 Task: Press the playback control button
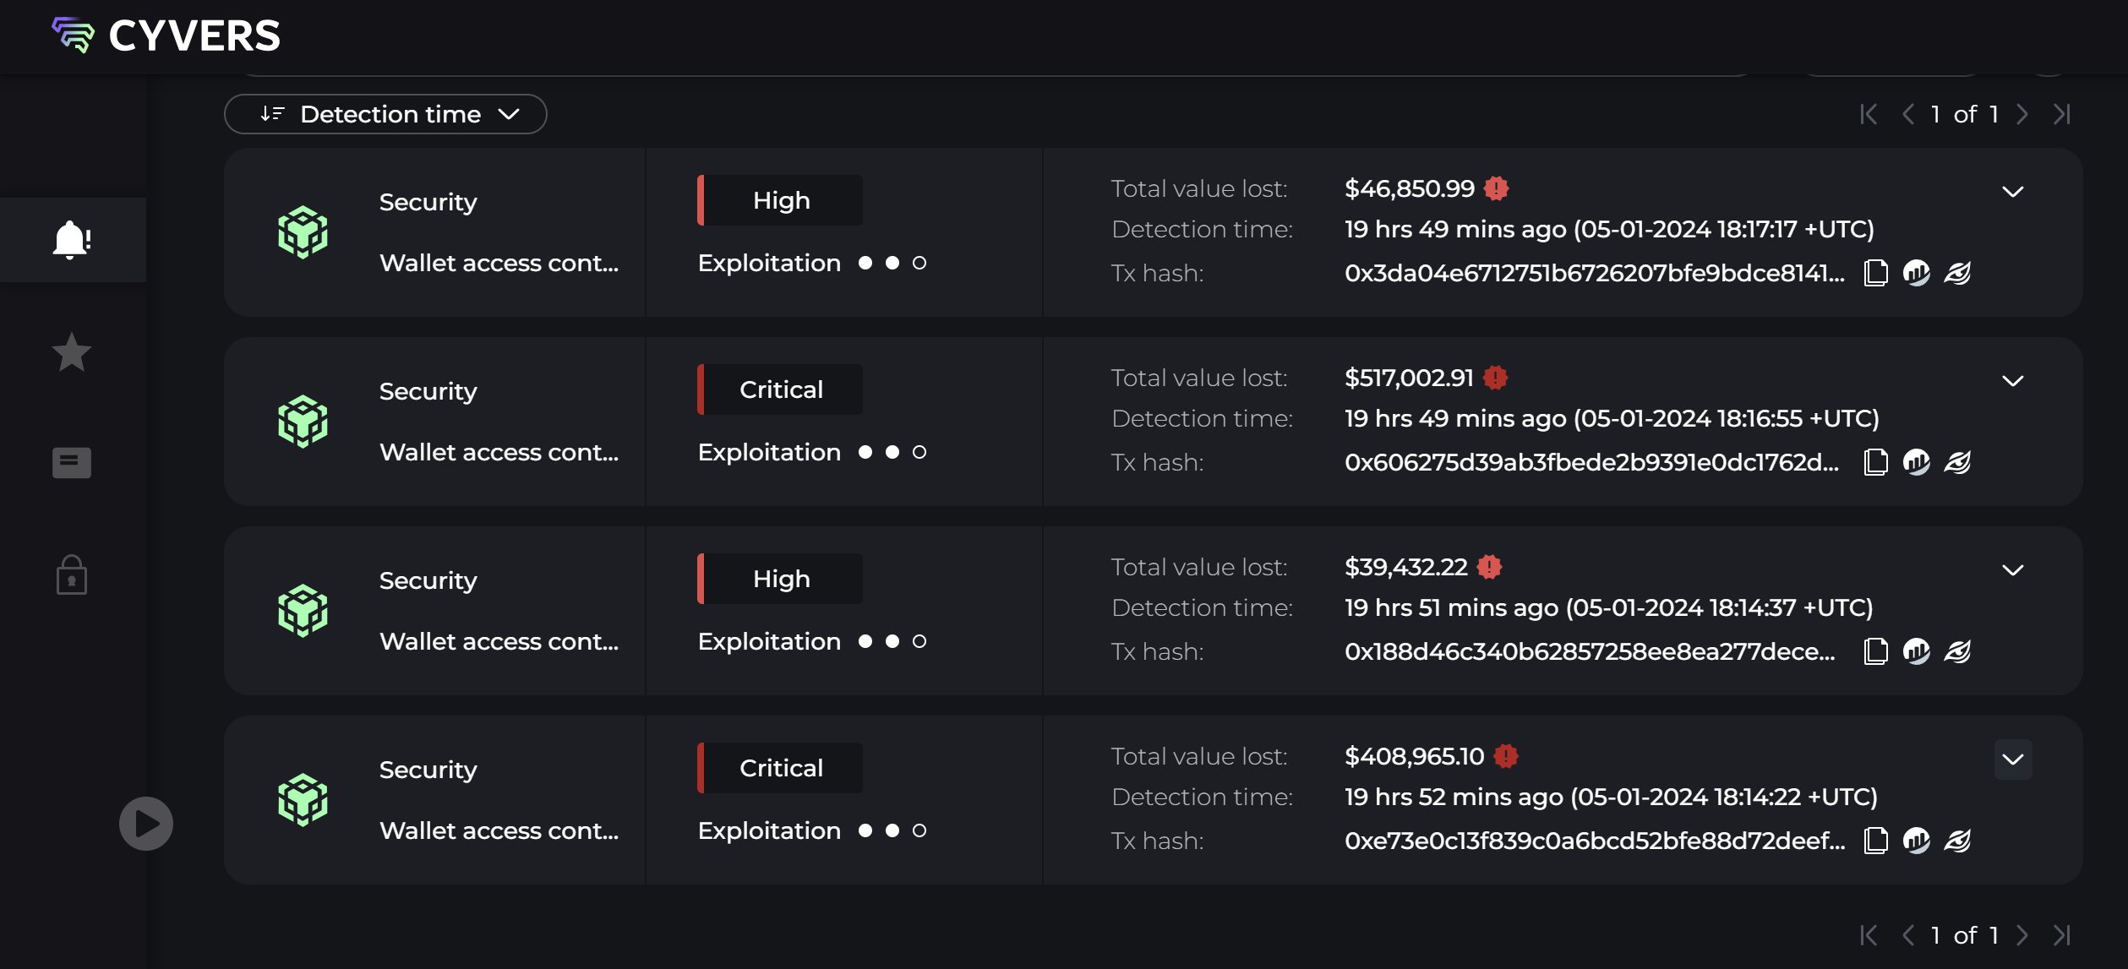(144, 823)
